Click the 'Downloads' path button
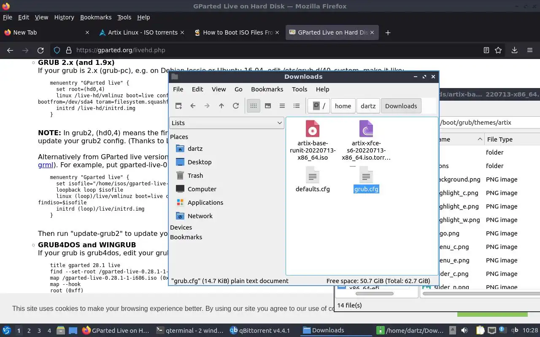The image size is (540, 337). click(x=401, y=106)
